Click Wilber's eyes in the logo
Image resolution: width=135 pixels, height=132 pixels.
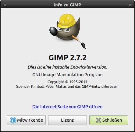coord(64,30)
